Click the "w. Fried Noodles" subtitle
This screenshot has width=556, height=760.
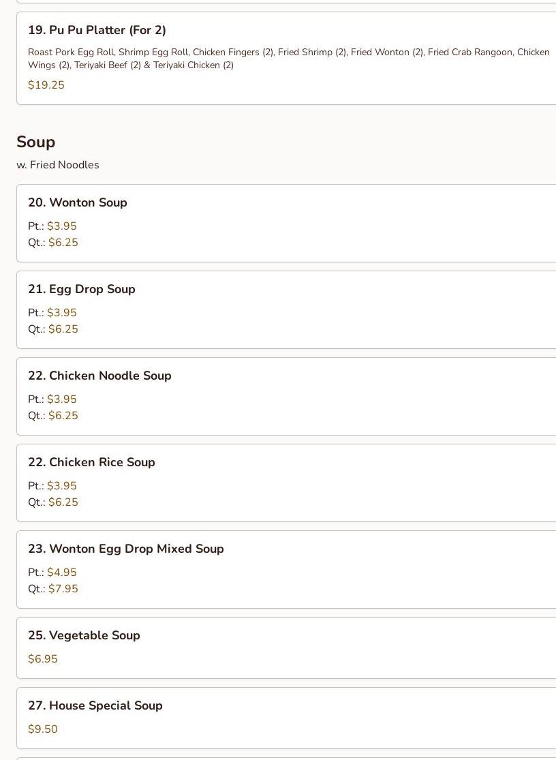58,165
